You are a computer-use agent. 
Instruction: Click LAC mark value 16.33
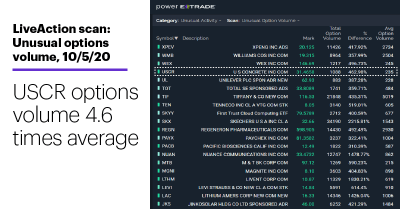(308, 195)
